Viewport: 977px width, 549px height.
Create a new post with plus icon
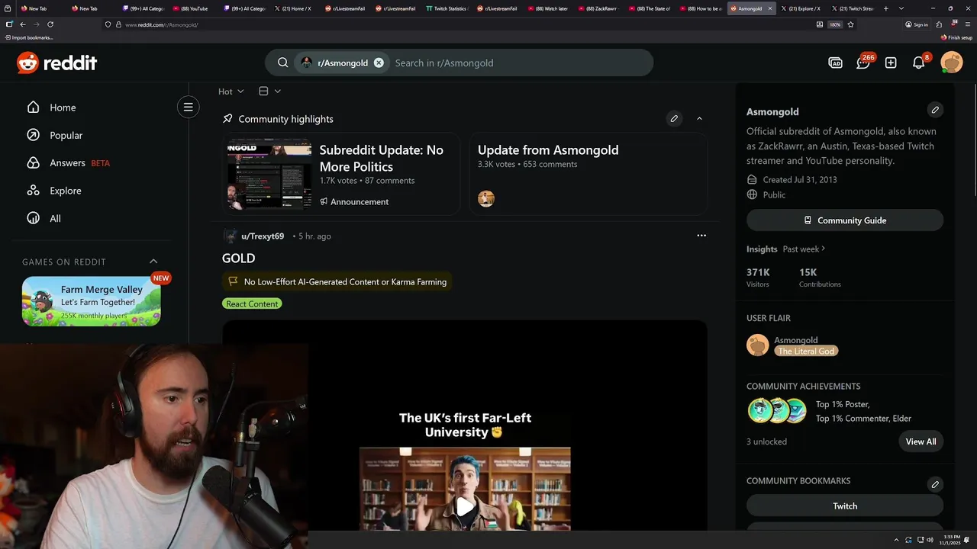click(891, 63)
